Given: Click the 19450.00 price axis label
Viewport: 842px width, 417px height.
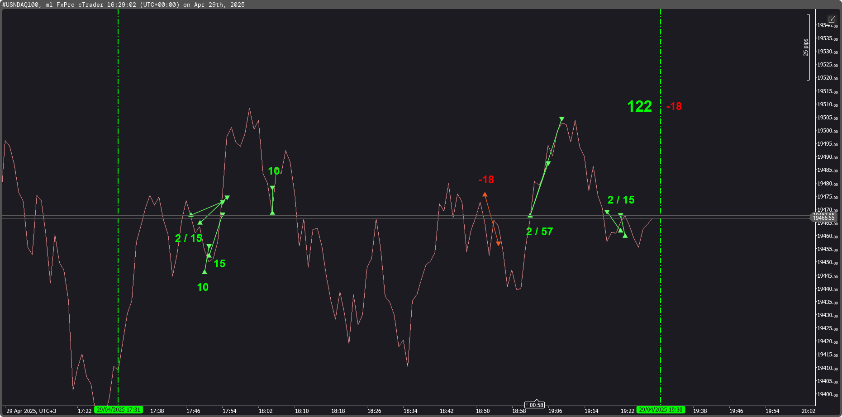Looking at the screenshot, I should (x=827, y=262).
